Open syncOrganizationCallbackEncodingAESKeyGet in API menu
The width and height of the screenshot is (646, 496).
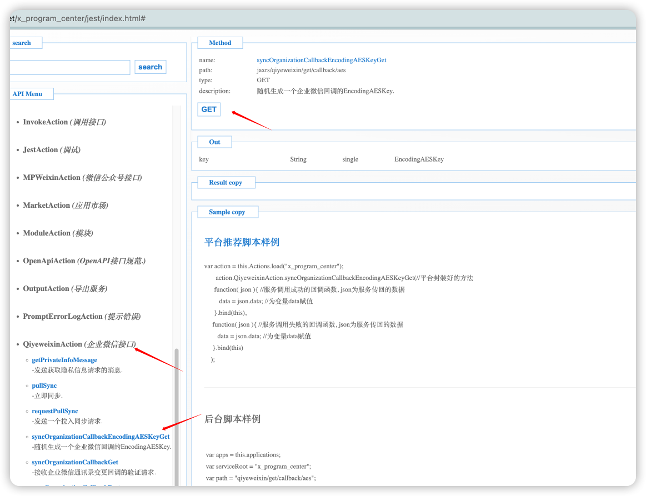point(101,437)
